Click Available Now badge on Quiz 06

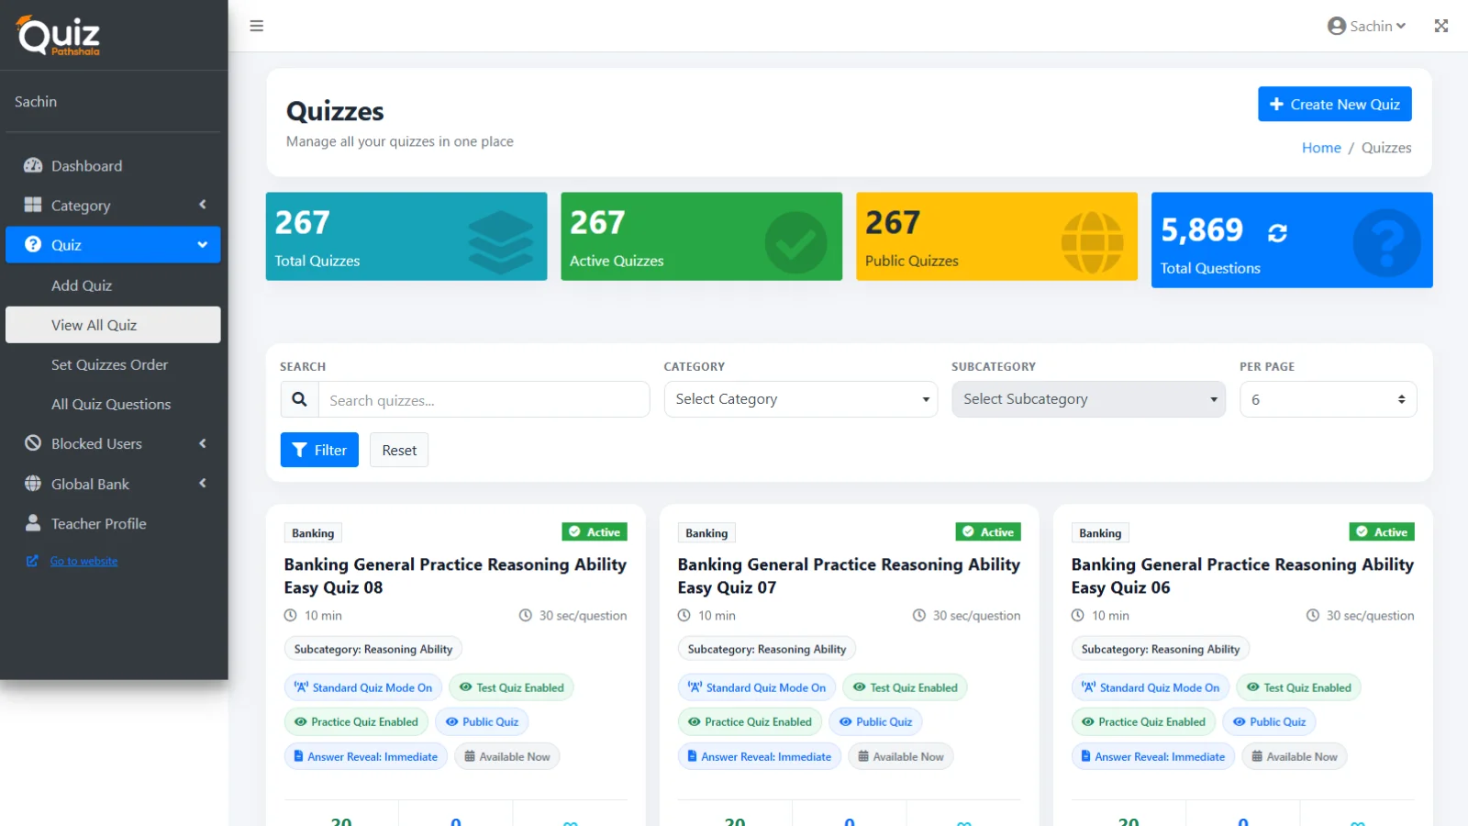[x=1295, y=756]
